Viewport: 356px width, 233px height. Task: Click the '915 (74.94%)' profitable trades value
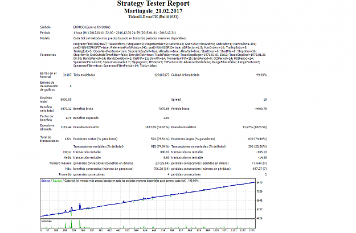160,146
